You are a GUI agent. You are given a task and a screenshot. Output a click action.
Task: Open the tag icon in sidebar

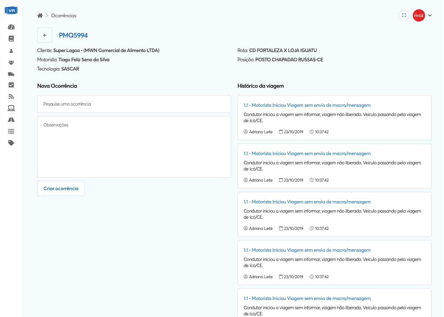coord(11,143)
